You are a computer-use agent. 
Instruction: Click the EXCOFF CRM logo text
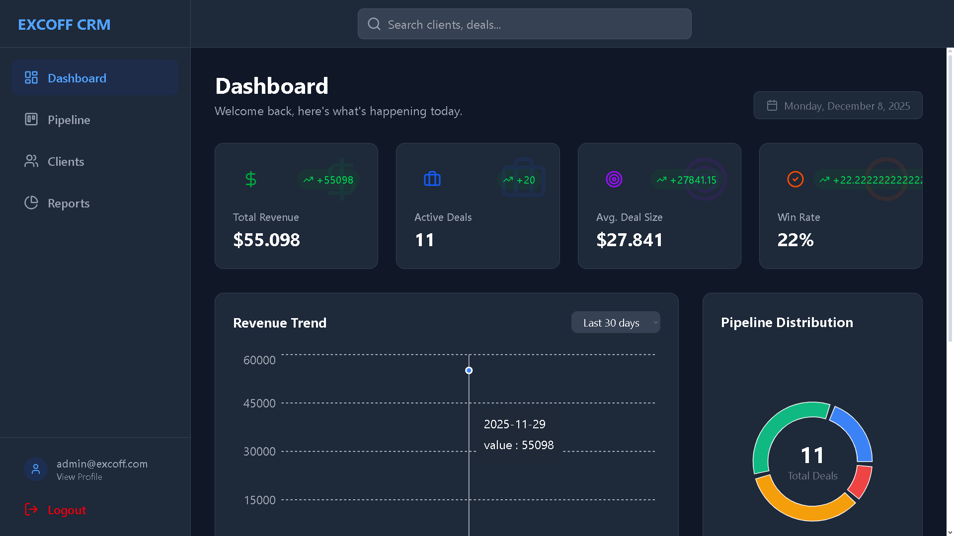click(x=64, y=24)
